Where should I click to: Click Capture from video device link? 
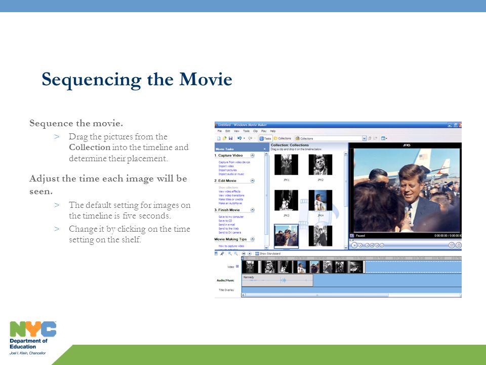pyautogui.click(x=234, y=162)
